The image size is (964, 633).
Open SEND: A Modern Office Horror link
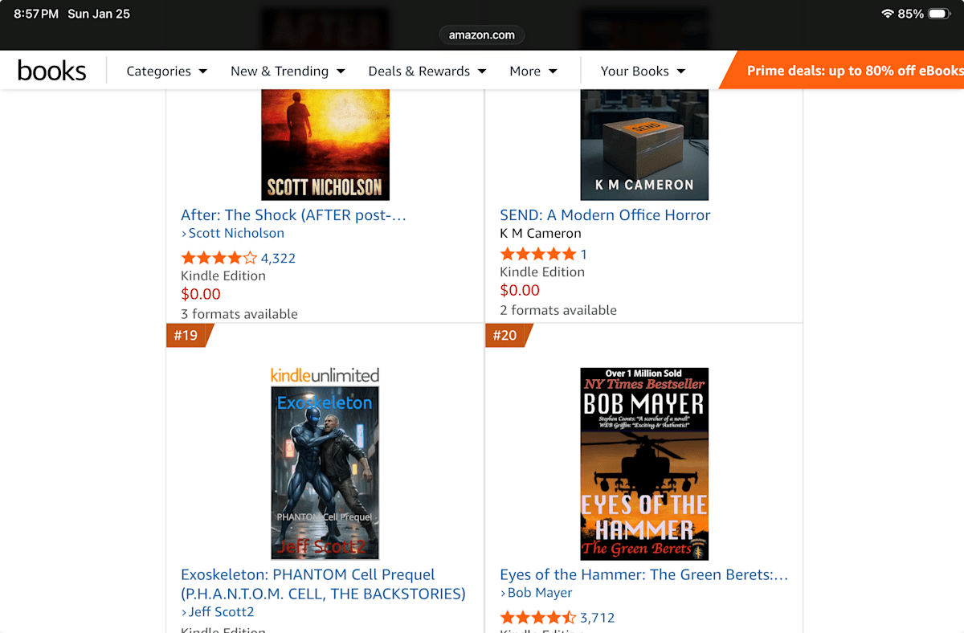[x=605, y=214]
